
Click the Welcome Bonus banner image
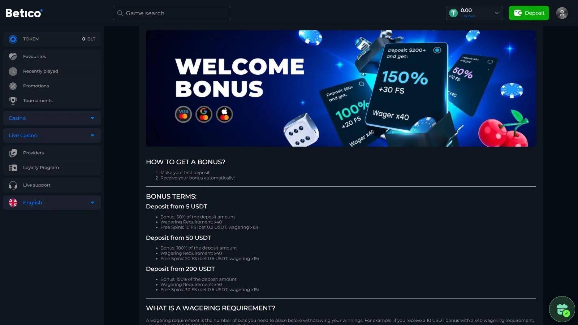[x=341, y=88]
